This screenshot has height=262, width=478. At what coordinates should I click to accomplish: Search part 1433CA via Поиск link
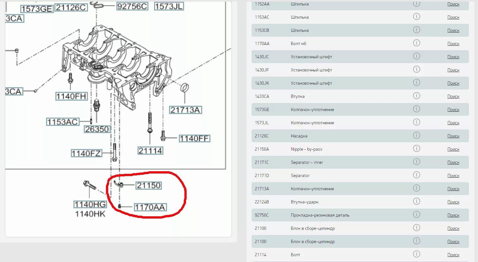pyautogui.click(x=453, y=97)
